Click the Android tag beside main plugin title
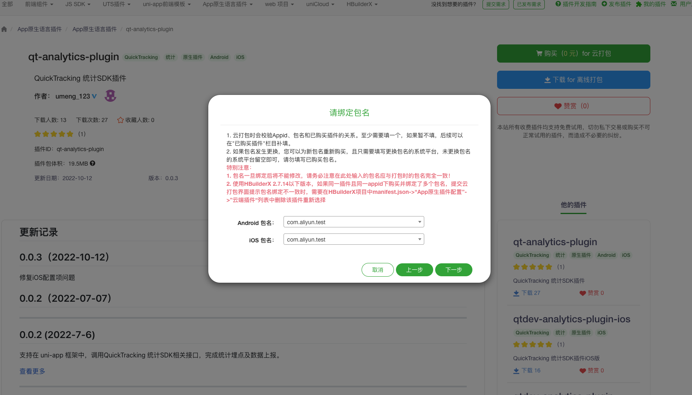The width and height of the screenshot is (692, 395). tap(219, 57)
